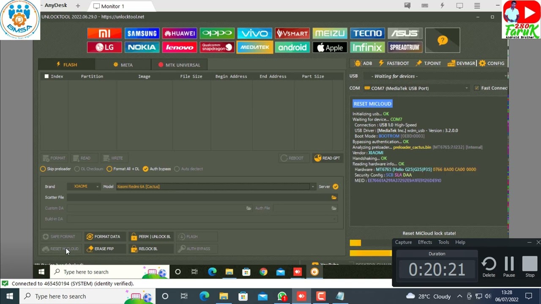Open AnyDesk display settings icon
This screenshot has height=304, width=541.
[x=459, y=6]
